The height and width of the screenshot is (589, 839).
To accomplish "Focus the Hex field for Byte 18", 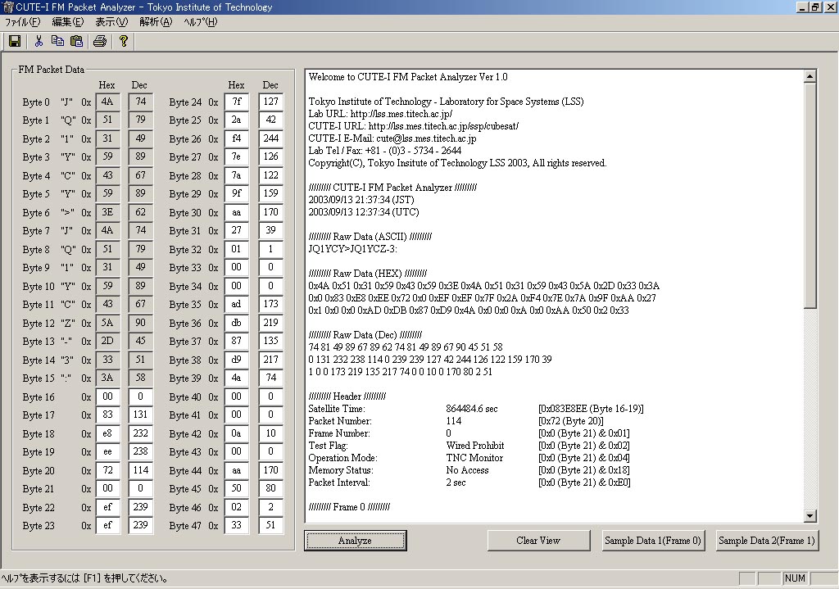I will 107,434.
